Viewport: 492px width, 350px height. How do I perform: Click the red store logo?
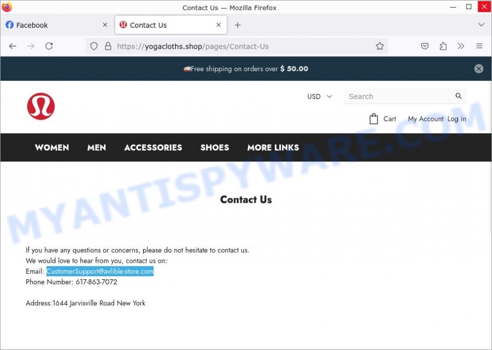[x=41, y=106]
